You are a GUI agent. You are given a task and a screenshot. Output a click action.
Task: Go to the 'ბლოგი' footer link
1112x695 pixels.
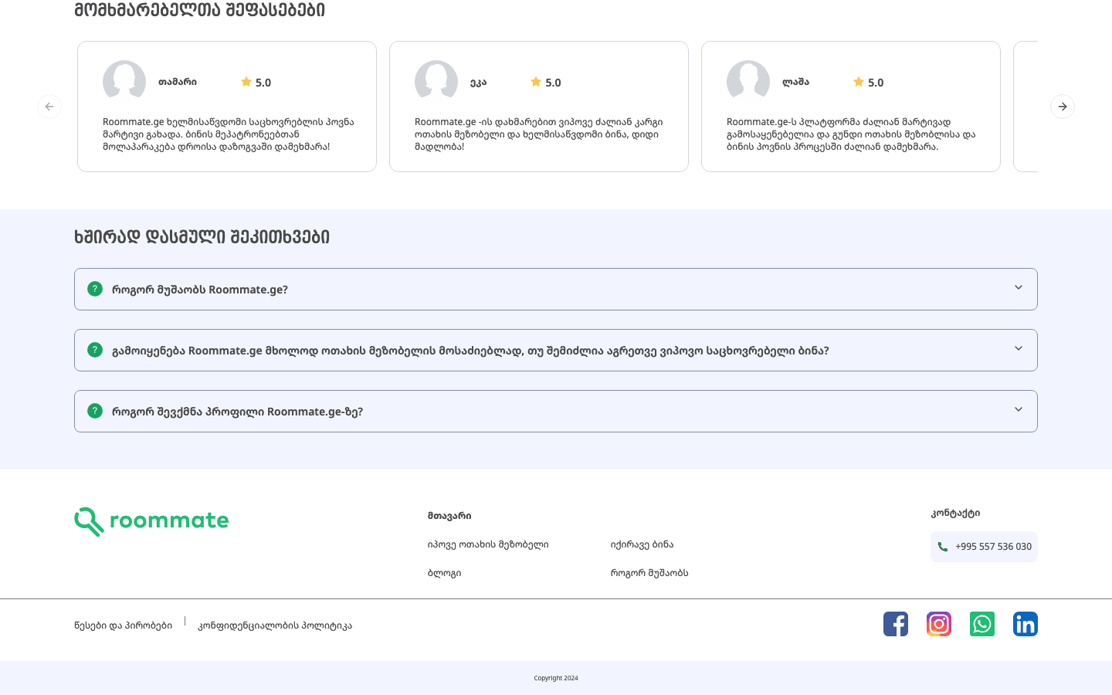(x=444, y=573)
